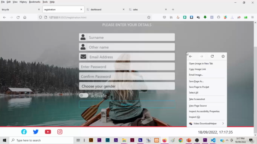
Task: Click the Save to Pocket toolbar icon
Action: point(164,17)
